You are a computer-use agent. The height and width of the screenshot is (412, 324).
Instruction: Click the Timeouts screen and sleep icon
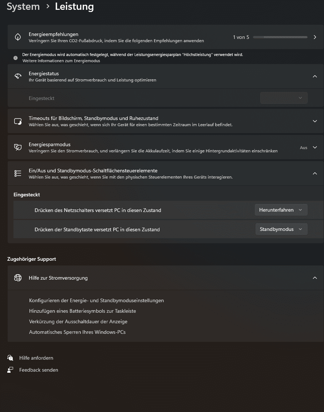click(x=18, y=121)
